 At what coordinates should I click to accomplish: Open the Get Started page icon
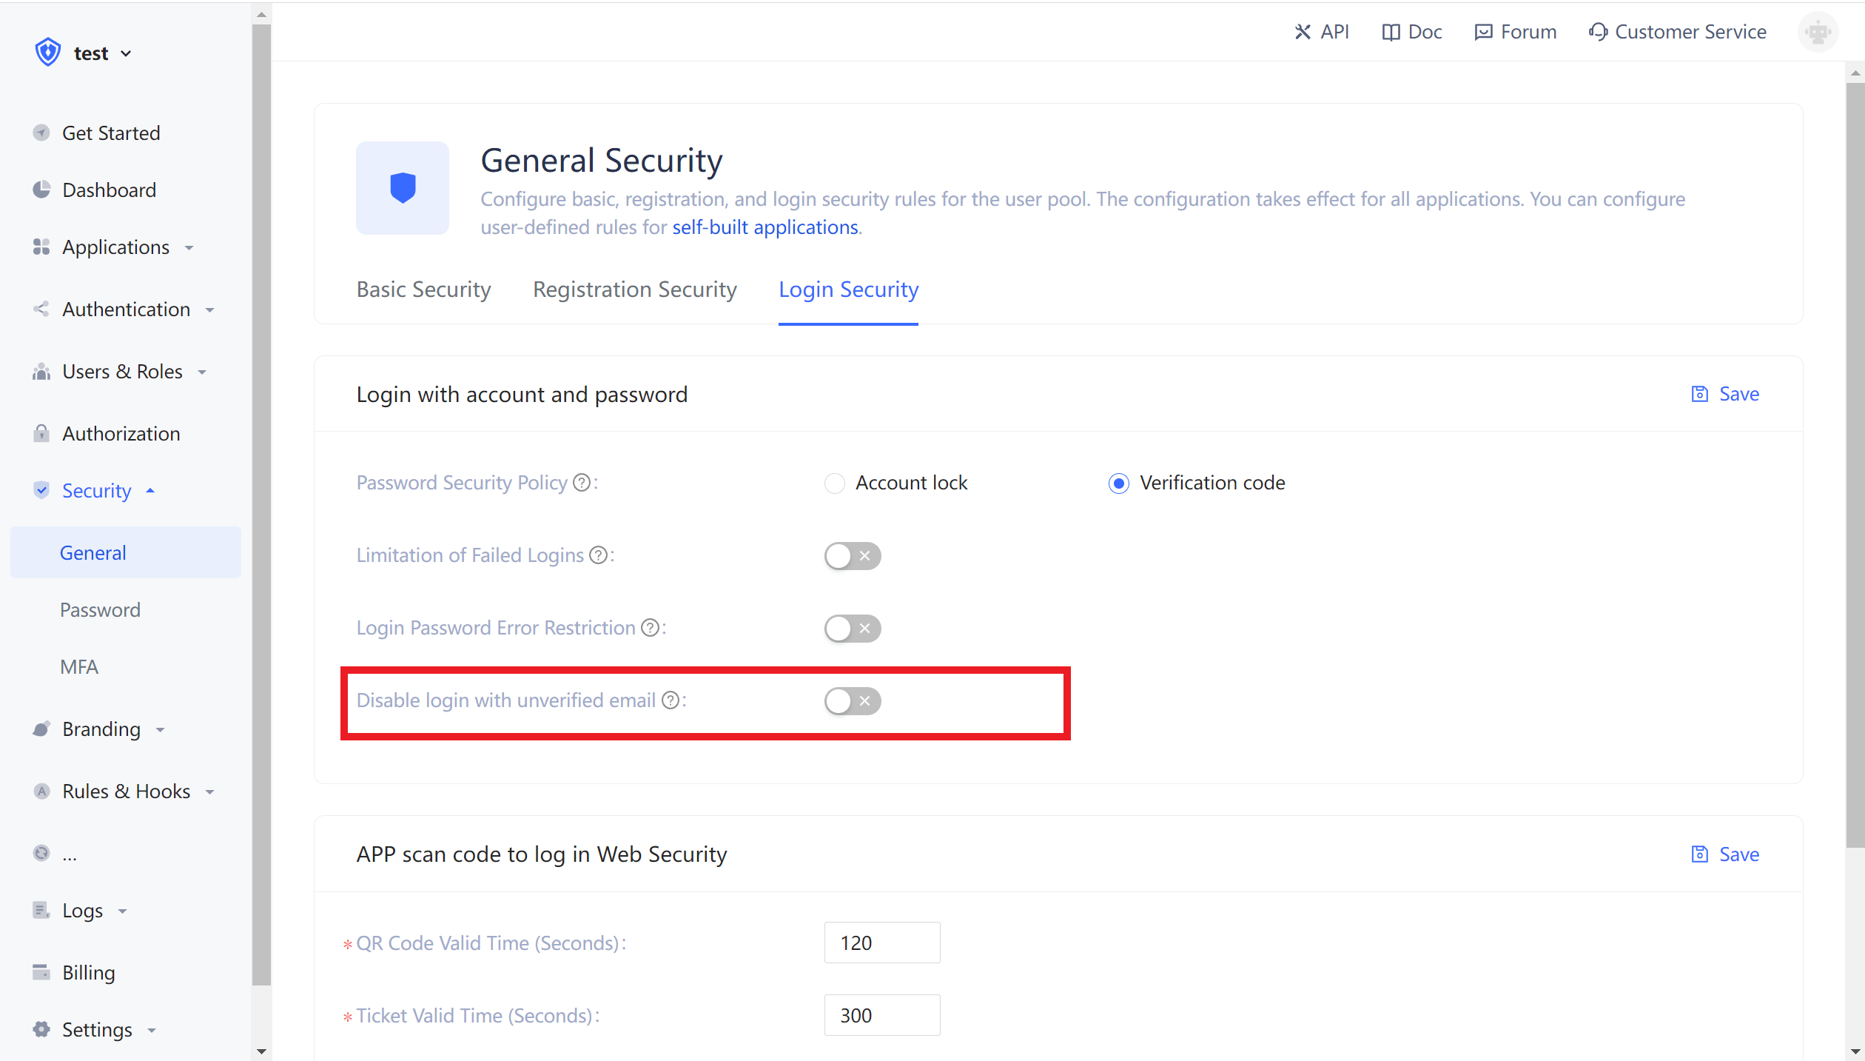pyautogui.click(x=41, y=133)
